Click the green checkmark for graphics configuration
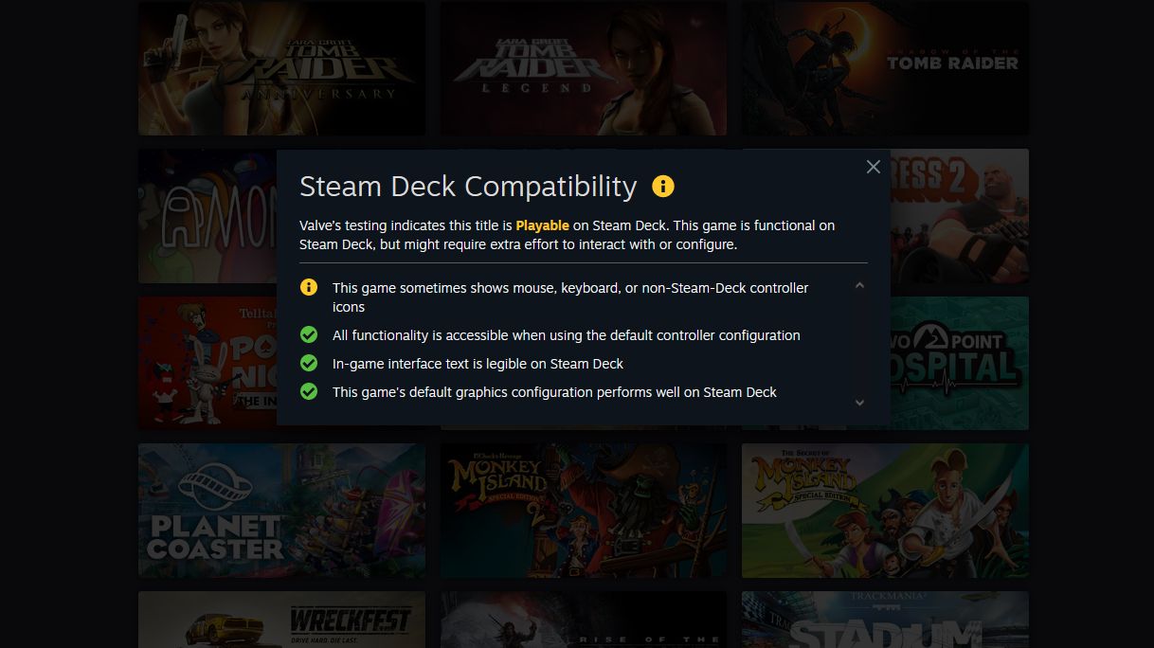This screenshot has height=648, width=1154. click(309, 391)
